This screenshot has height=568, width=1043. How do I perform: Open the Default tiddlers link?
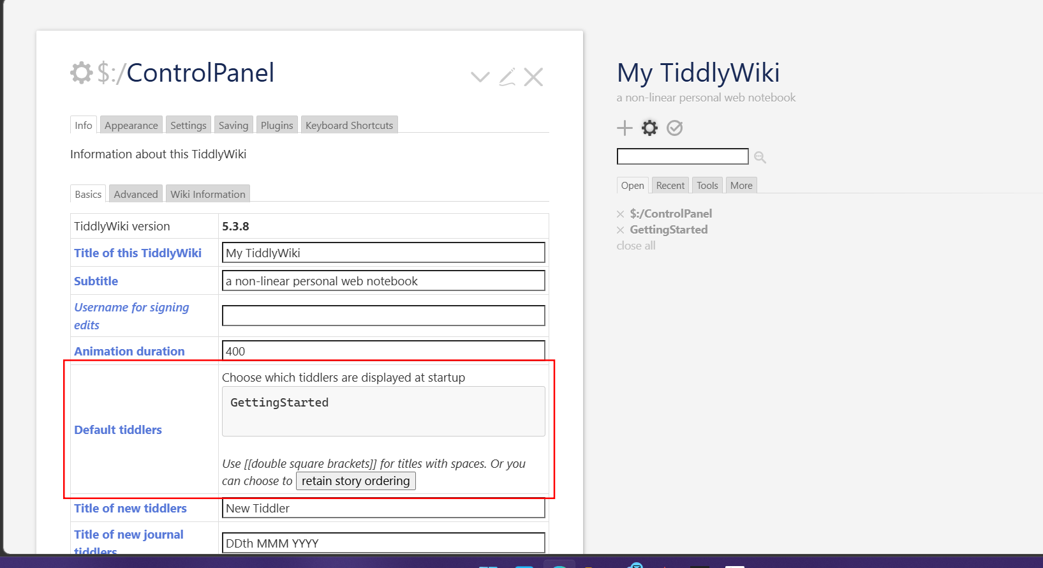tap(118, 430)
